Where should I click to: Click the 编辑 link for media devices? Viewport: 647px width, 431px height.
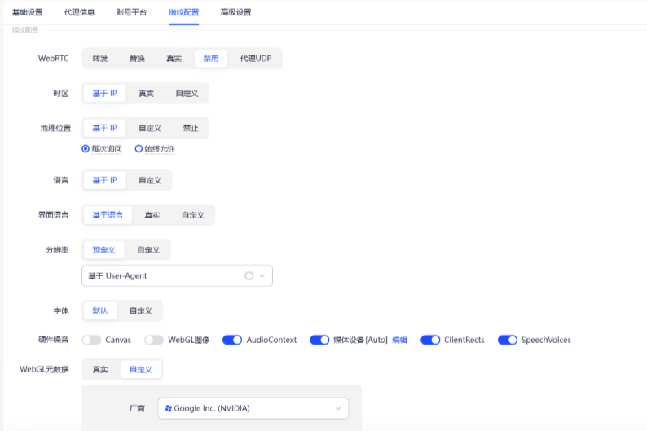(399, 340)
